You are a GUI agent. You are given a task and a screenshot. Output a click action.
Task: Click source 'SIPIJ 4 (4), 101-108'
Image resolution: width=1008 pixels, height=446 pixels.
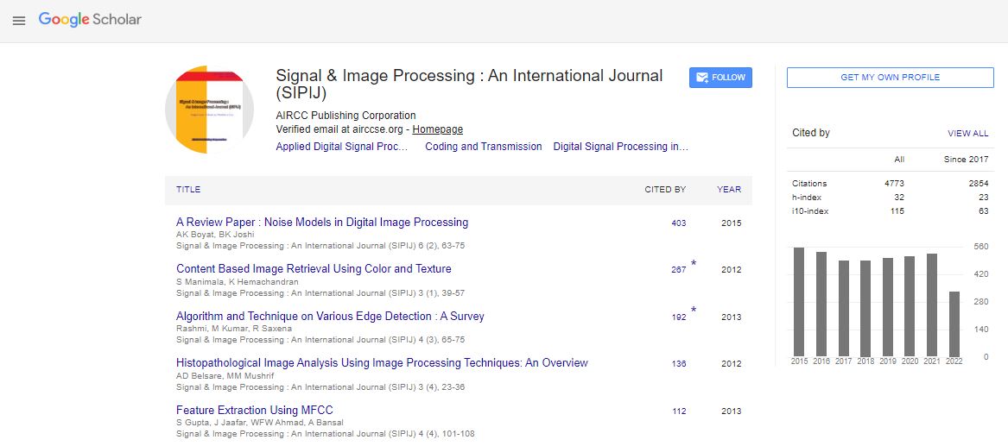[x=326, y=434]
